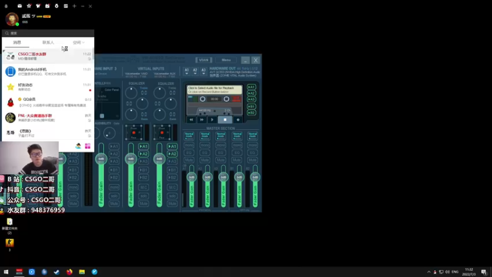Viewport: 492px width, 277px height.
Task: Mute the A1 bus in the Master Section
Action: point(189,160)
